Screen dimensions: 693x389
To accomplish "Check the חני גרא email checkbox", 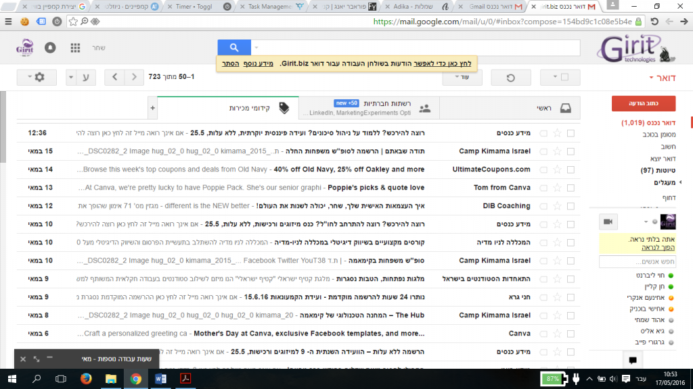I will point(571,297).
